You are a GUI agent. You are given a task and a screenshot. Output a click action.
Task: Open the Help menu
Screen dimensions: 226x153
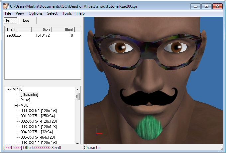80,13
